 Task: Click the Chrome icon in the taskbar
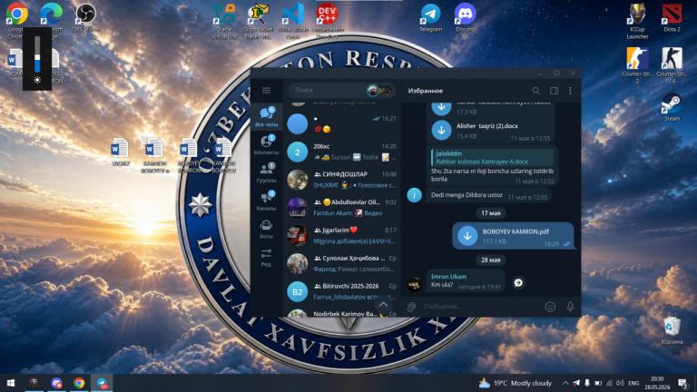click(79, 383)
